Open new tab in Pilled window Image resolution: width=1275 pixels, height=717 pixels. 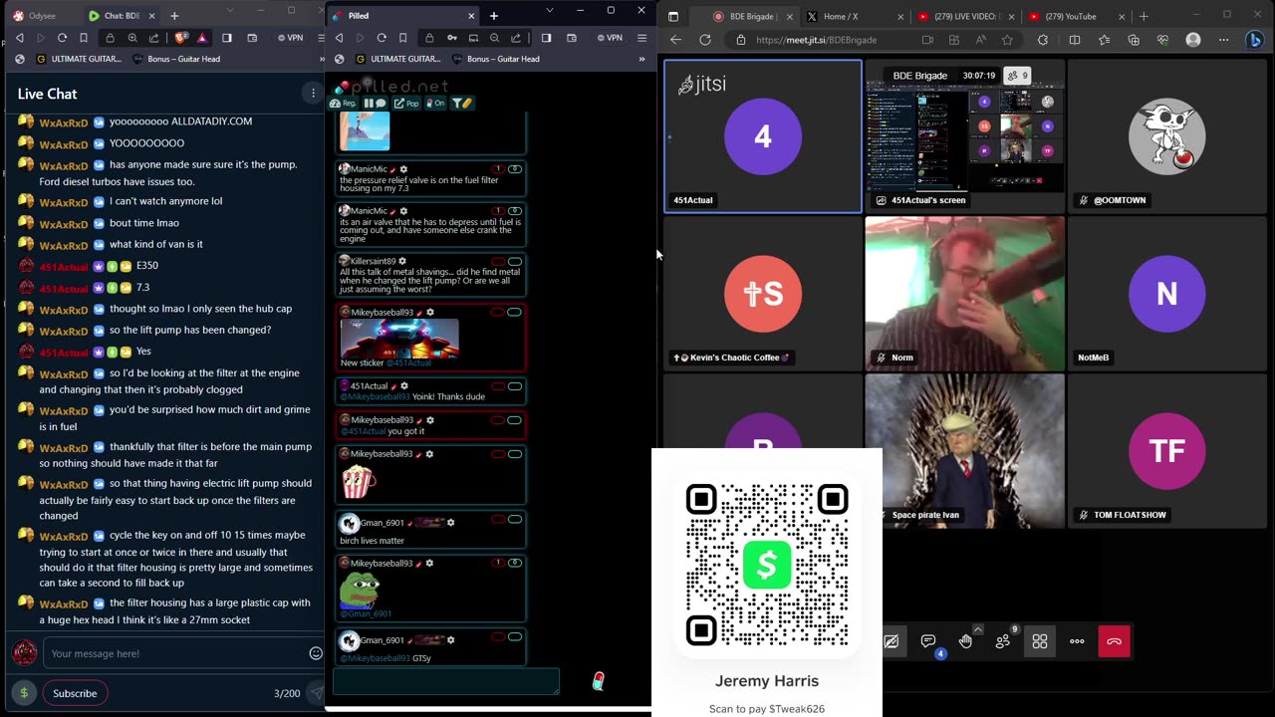click(493, 16)
